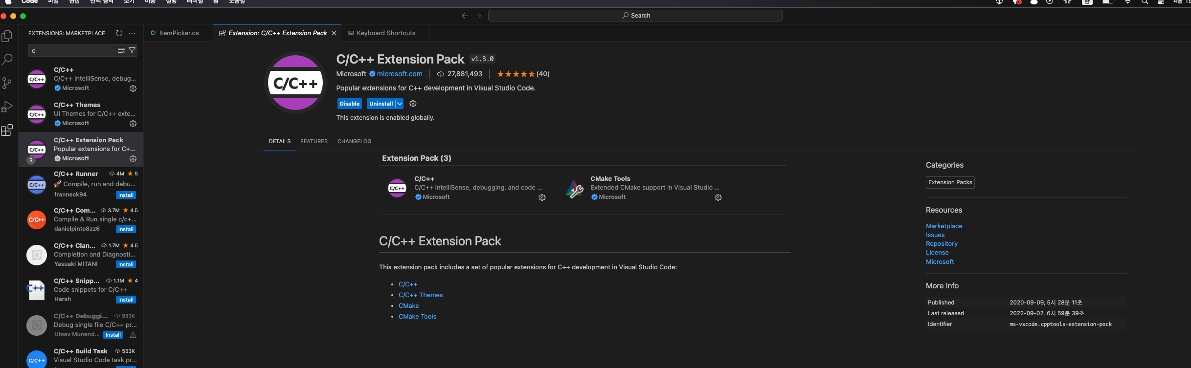Expand the Uninstall dropdown arrow
The image size is (1191, 368).
400,104
